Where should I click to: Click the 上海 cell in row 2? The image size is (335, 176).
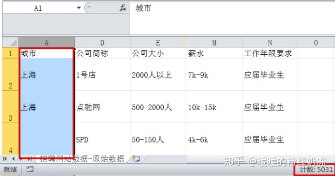(x=47, y=74)
